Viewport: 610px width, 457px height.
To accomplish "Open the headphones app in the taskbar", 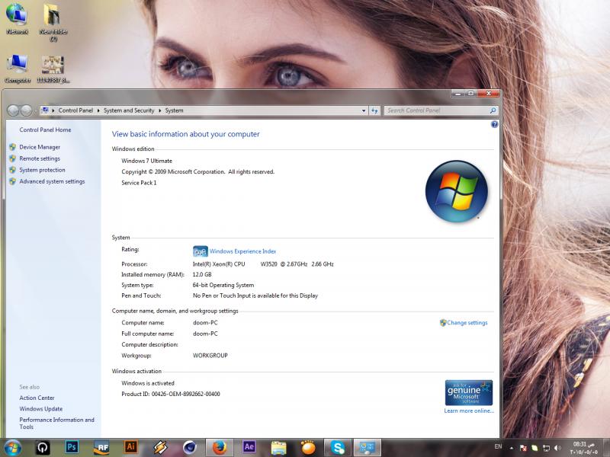I will (x=43, y=448).
